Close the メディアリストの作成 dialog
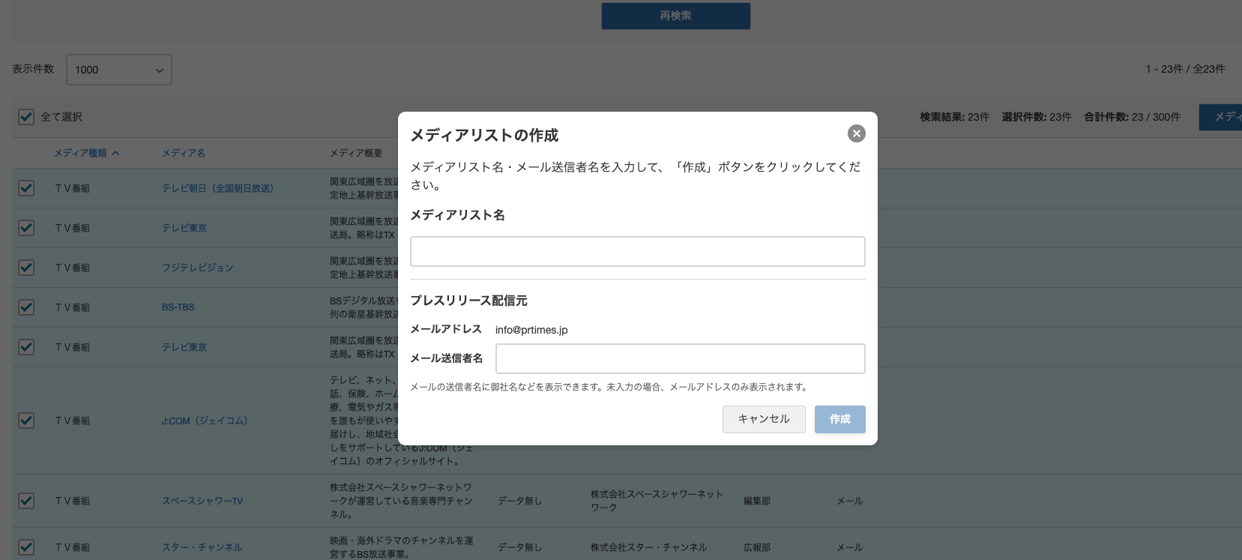Screen dimensions: 1242x560 pyautogui.click(x=856, y=133)
